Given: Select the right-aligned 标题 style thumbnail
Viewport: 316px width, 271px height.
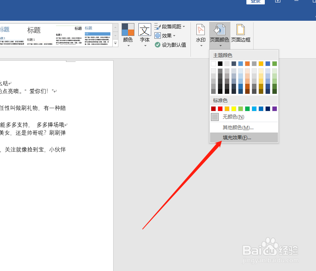Looking at the screenshot, I should click(x=69, y=35).
